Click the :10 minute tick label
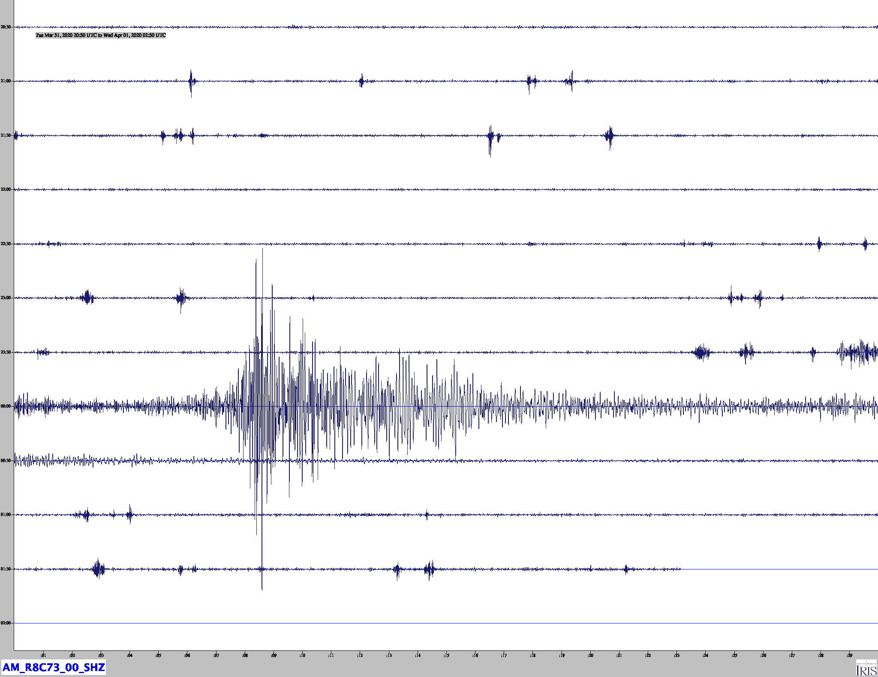Screen dimensions: 878x677 click(302, 655)
